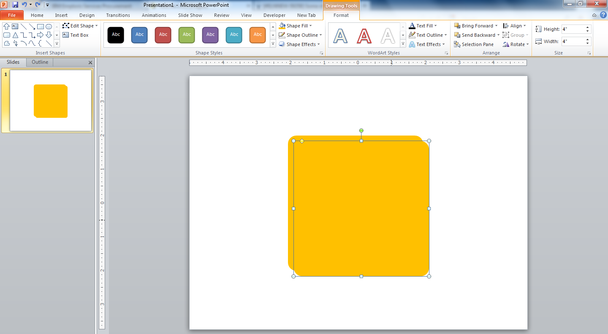Viewport: 608px width, 334px height.
Task: Switch to the Outline pane tab
Action: pyautogui.click(x=40, y=62)
